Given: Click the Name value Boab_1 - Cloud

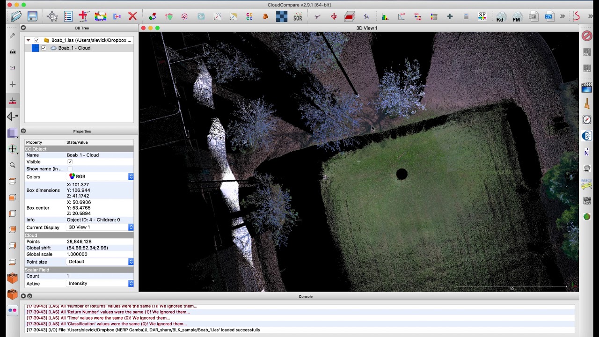Looking at the screenshot, I should tap(83, 155).
